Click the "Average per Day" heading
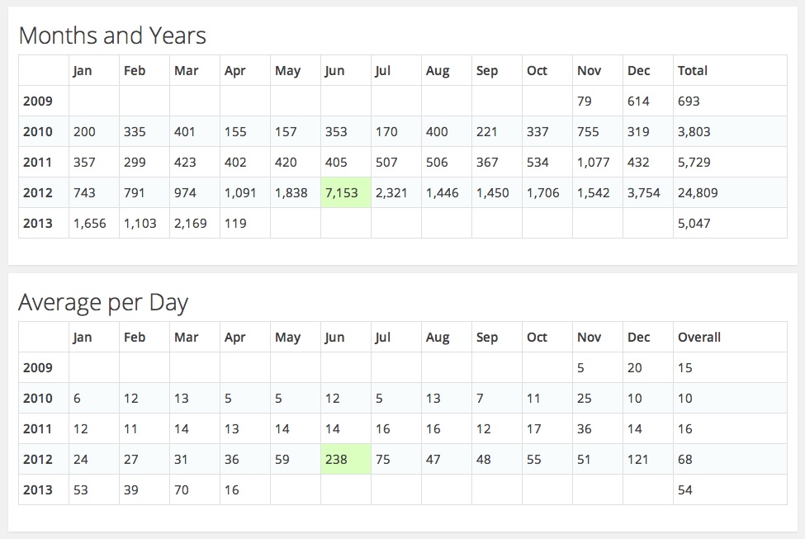805x539 pixels. (103, 303)
